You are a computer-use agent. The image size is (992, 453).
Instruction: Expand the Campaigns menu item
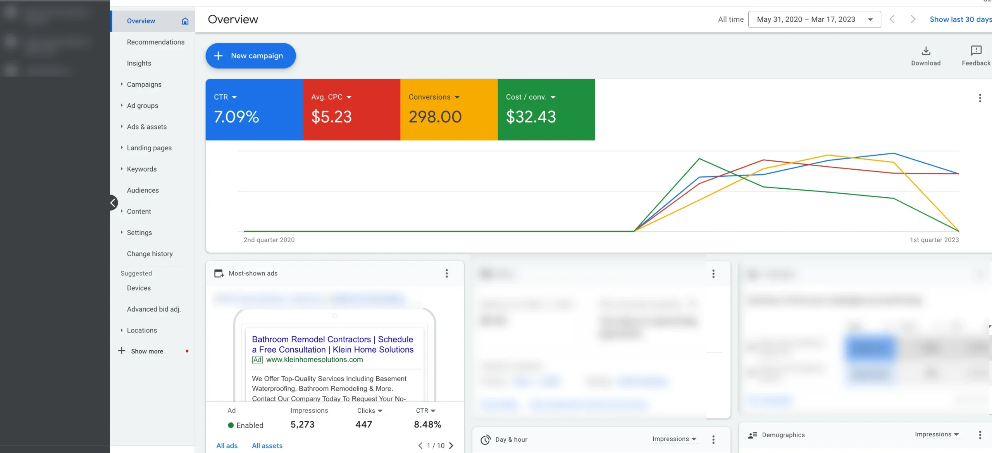click(122, 84)
